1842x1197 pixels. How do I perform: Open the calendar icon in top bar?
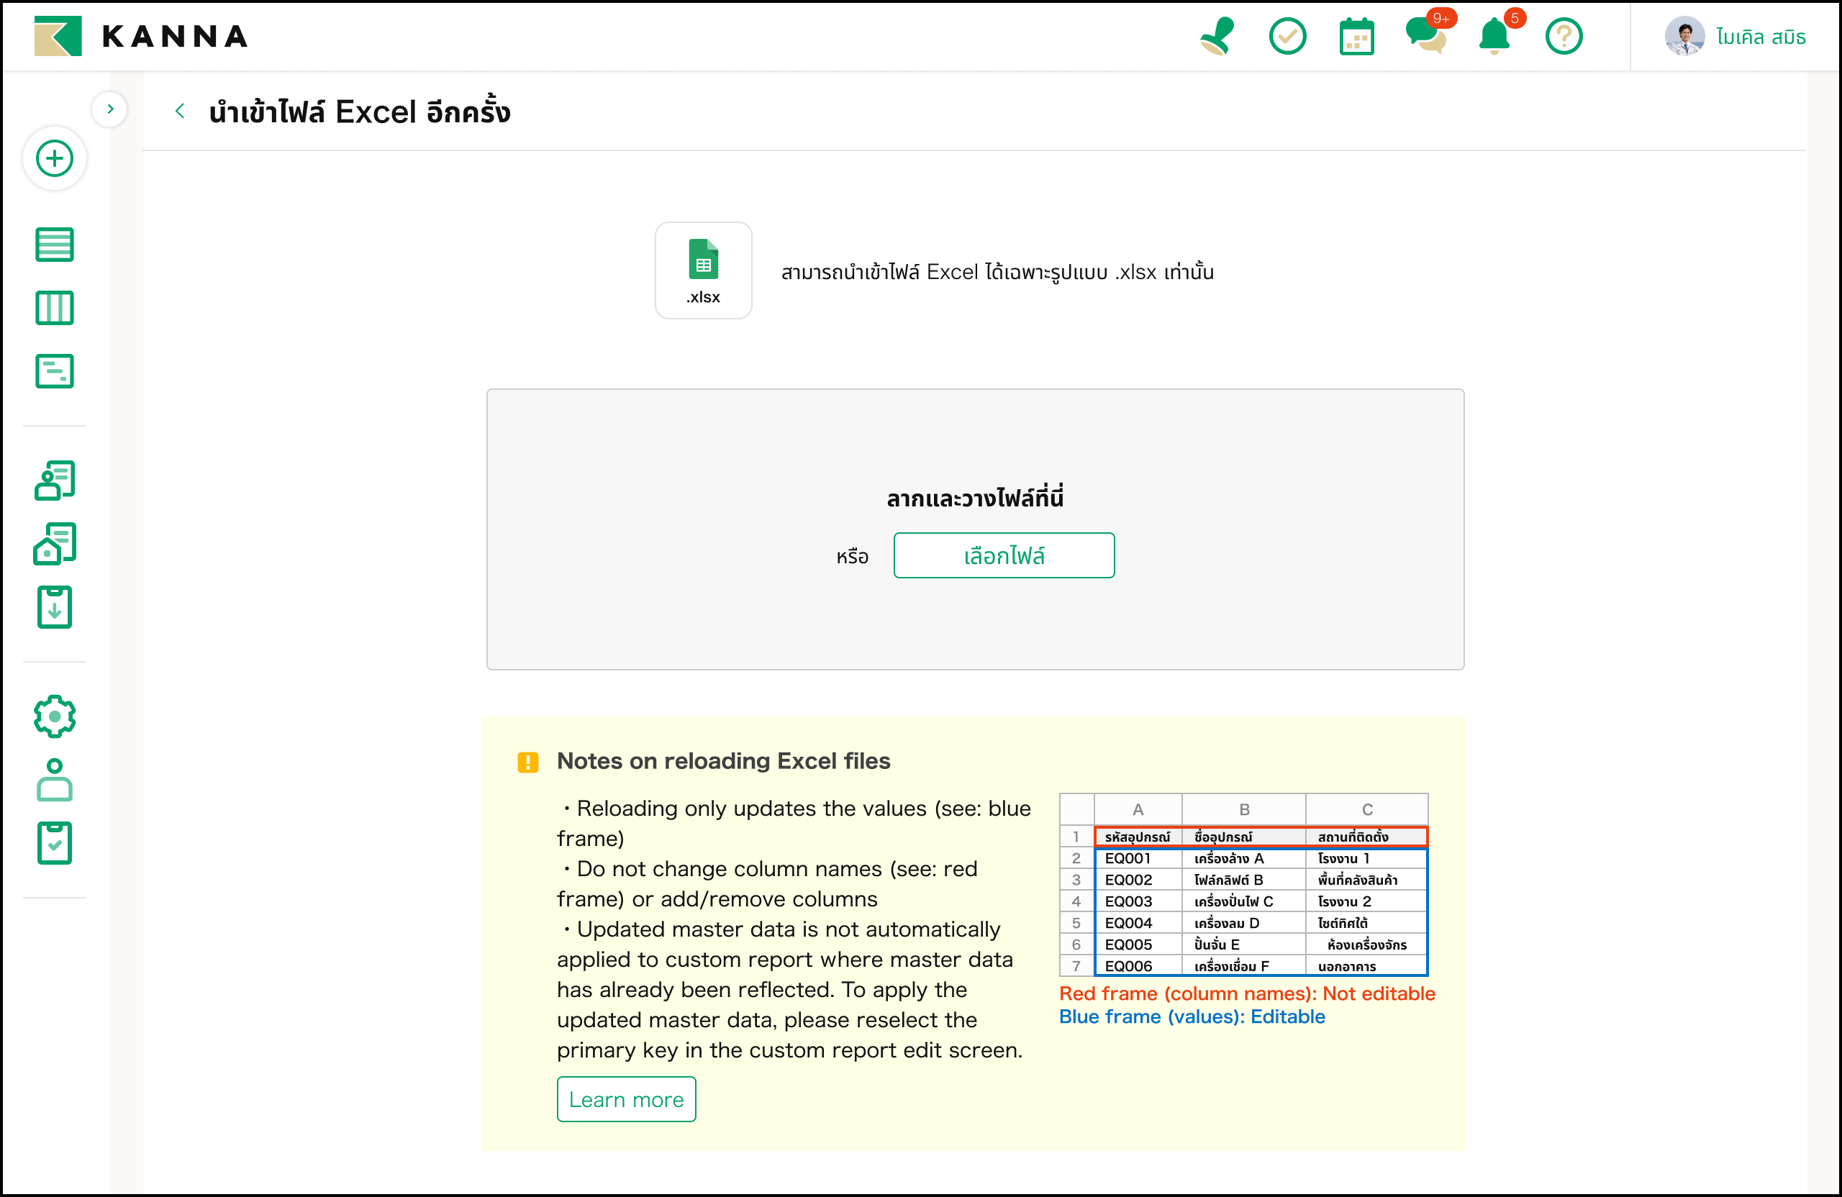point(1356,37)
